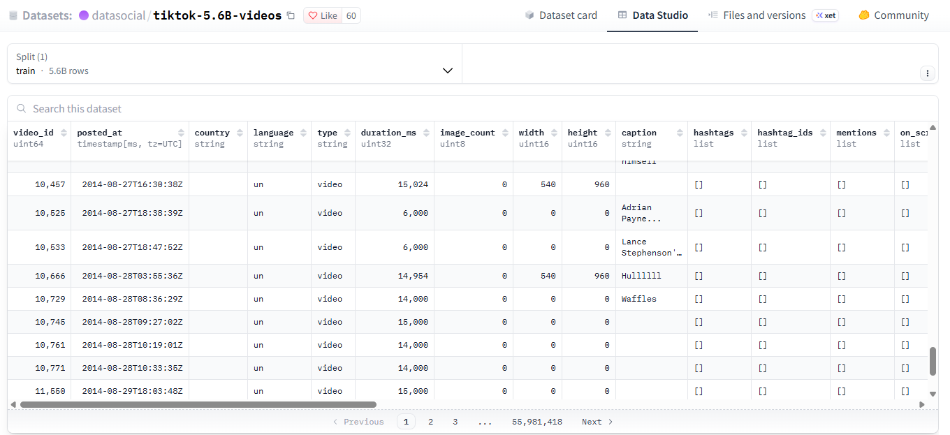Image resolution: width=950 pixels, height=435 pixels.
Task: Select duration value 15,024
Action: pos(413,184)
